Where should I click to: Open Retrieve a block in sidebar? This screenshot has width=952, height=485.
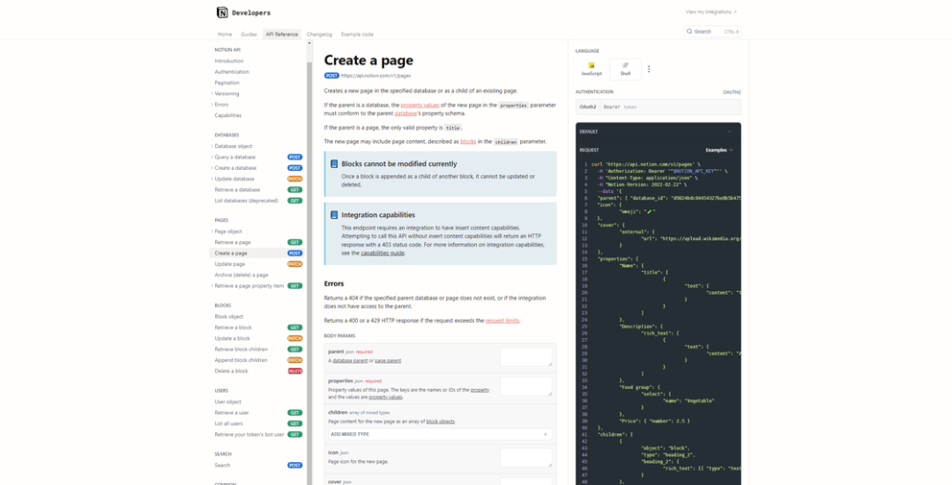[233, 327]
